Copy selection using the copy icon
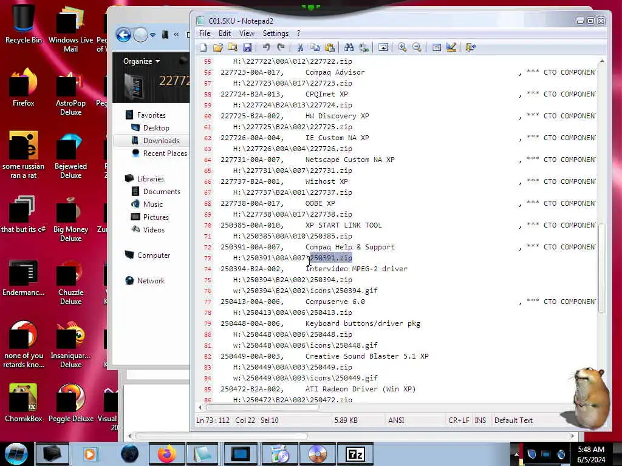Screen dimensions: 622x466 pos(315,47)
